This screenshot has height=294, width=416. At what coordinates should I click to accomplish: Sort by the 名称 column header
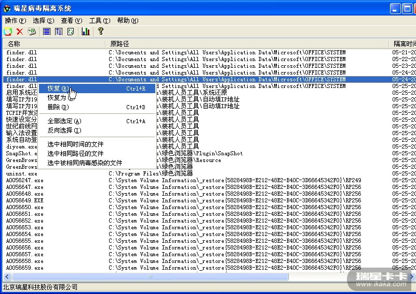(x=54, y=43)
